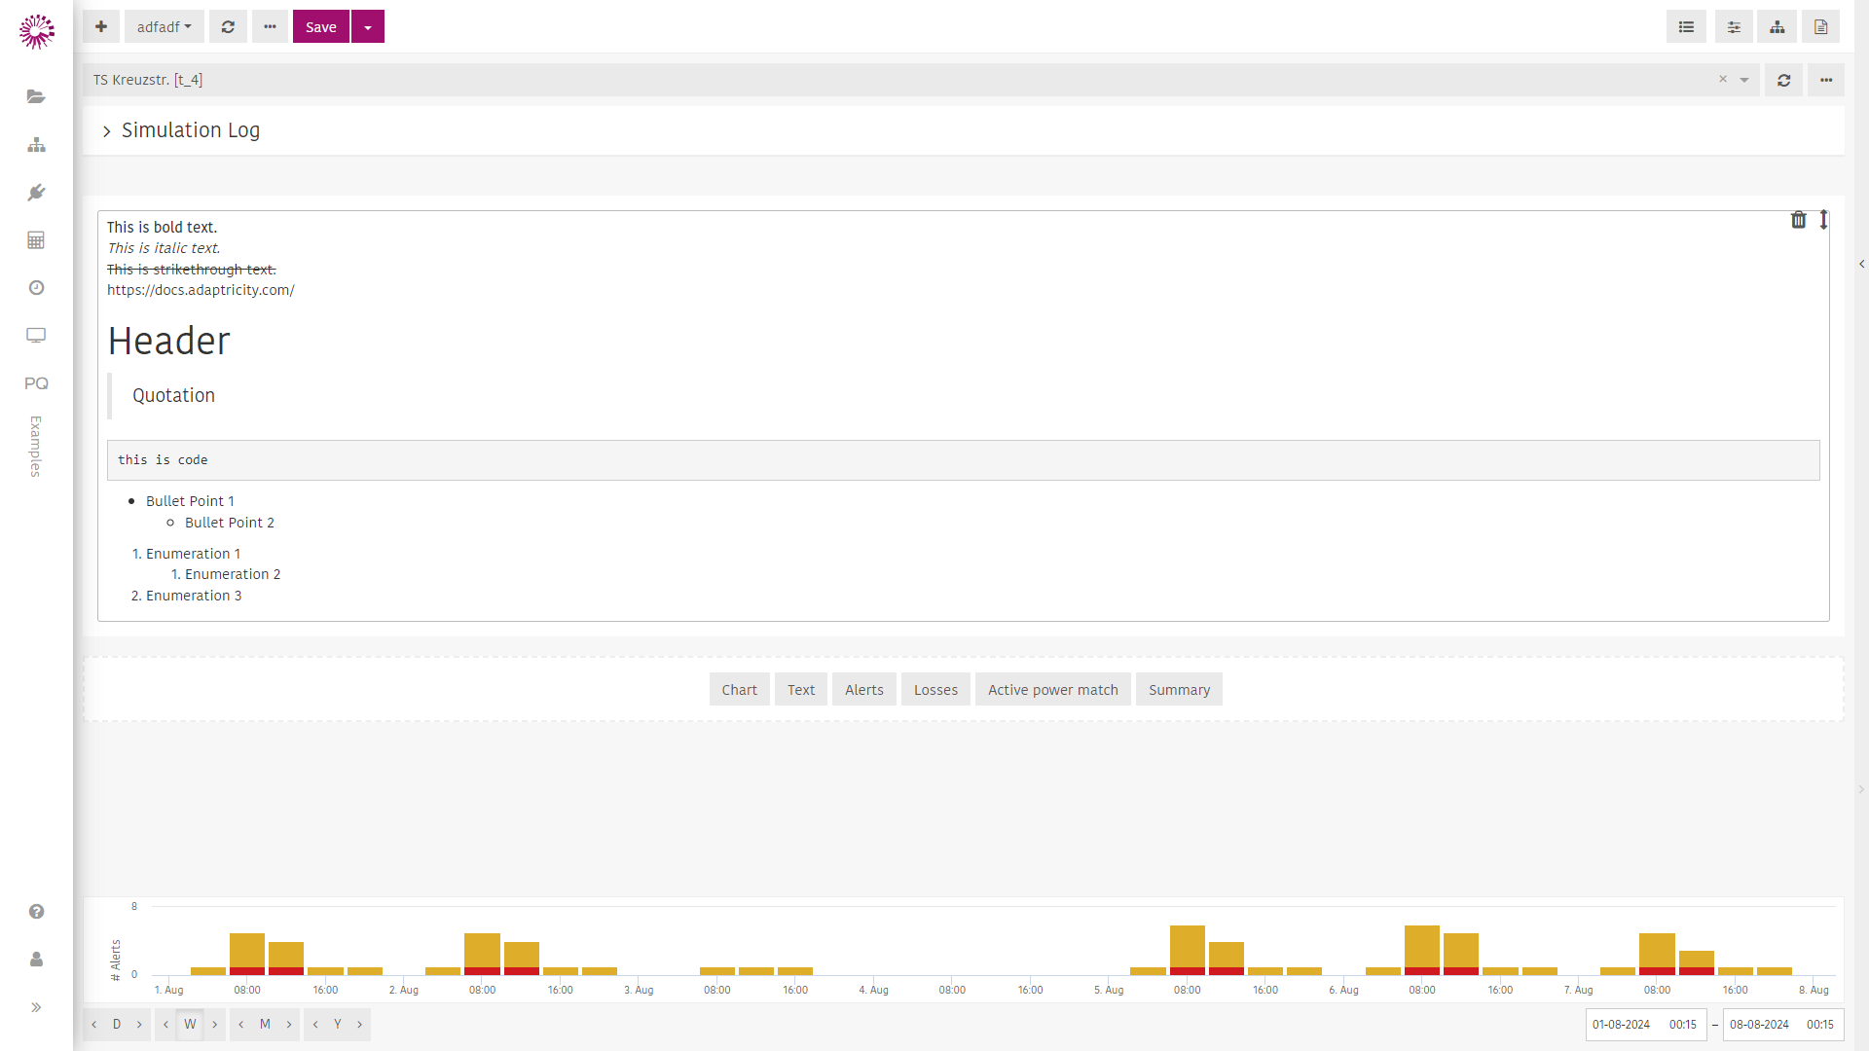
Task: Select the M month range
Action: click(x=265, y=1025)
